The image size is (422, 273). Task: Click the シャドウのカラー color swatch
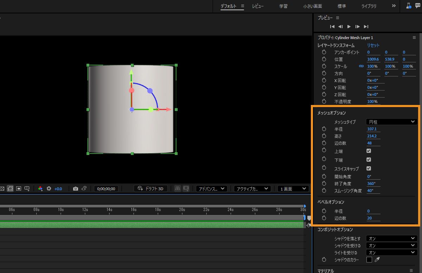369,260
